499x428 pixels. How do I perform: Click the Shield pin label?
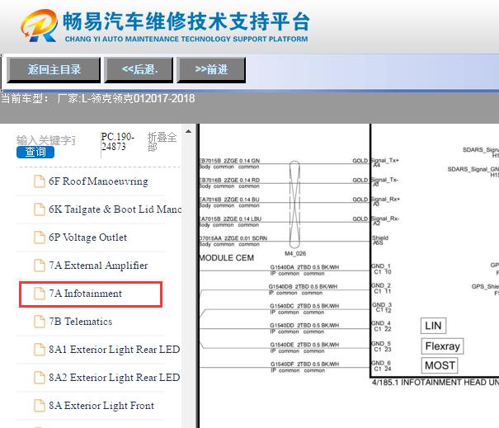(x=380, y=240)
